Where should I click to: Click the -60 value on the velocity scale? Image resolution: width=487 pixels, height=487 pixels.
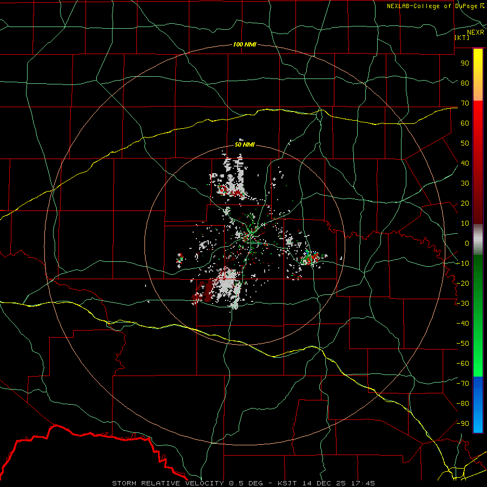click(x=463, y=364)
